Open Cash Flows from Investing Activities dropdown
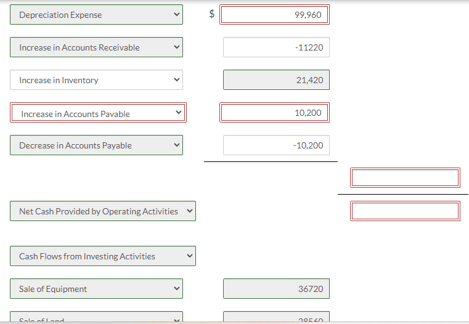The image size is (469, 324). [103, 256]
